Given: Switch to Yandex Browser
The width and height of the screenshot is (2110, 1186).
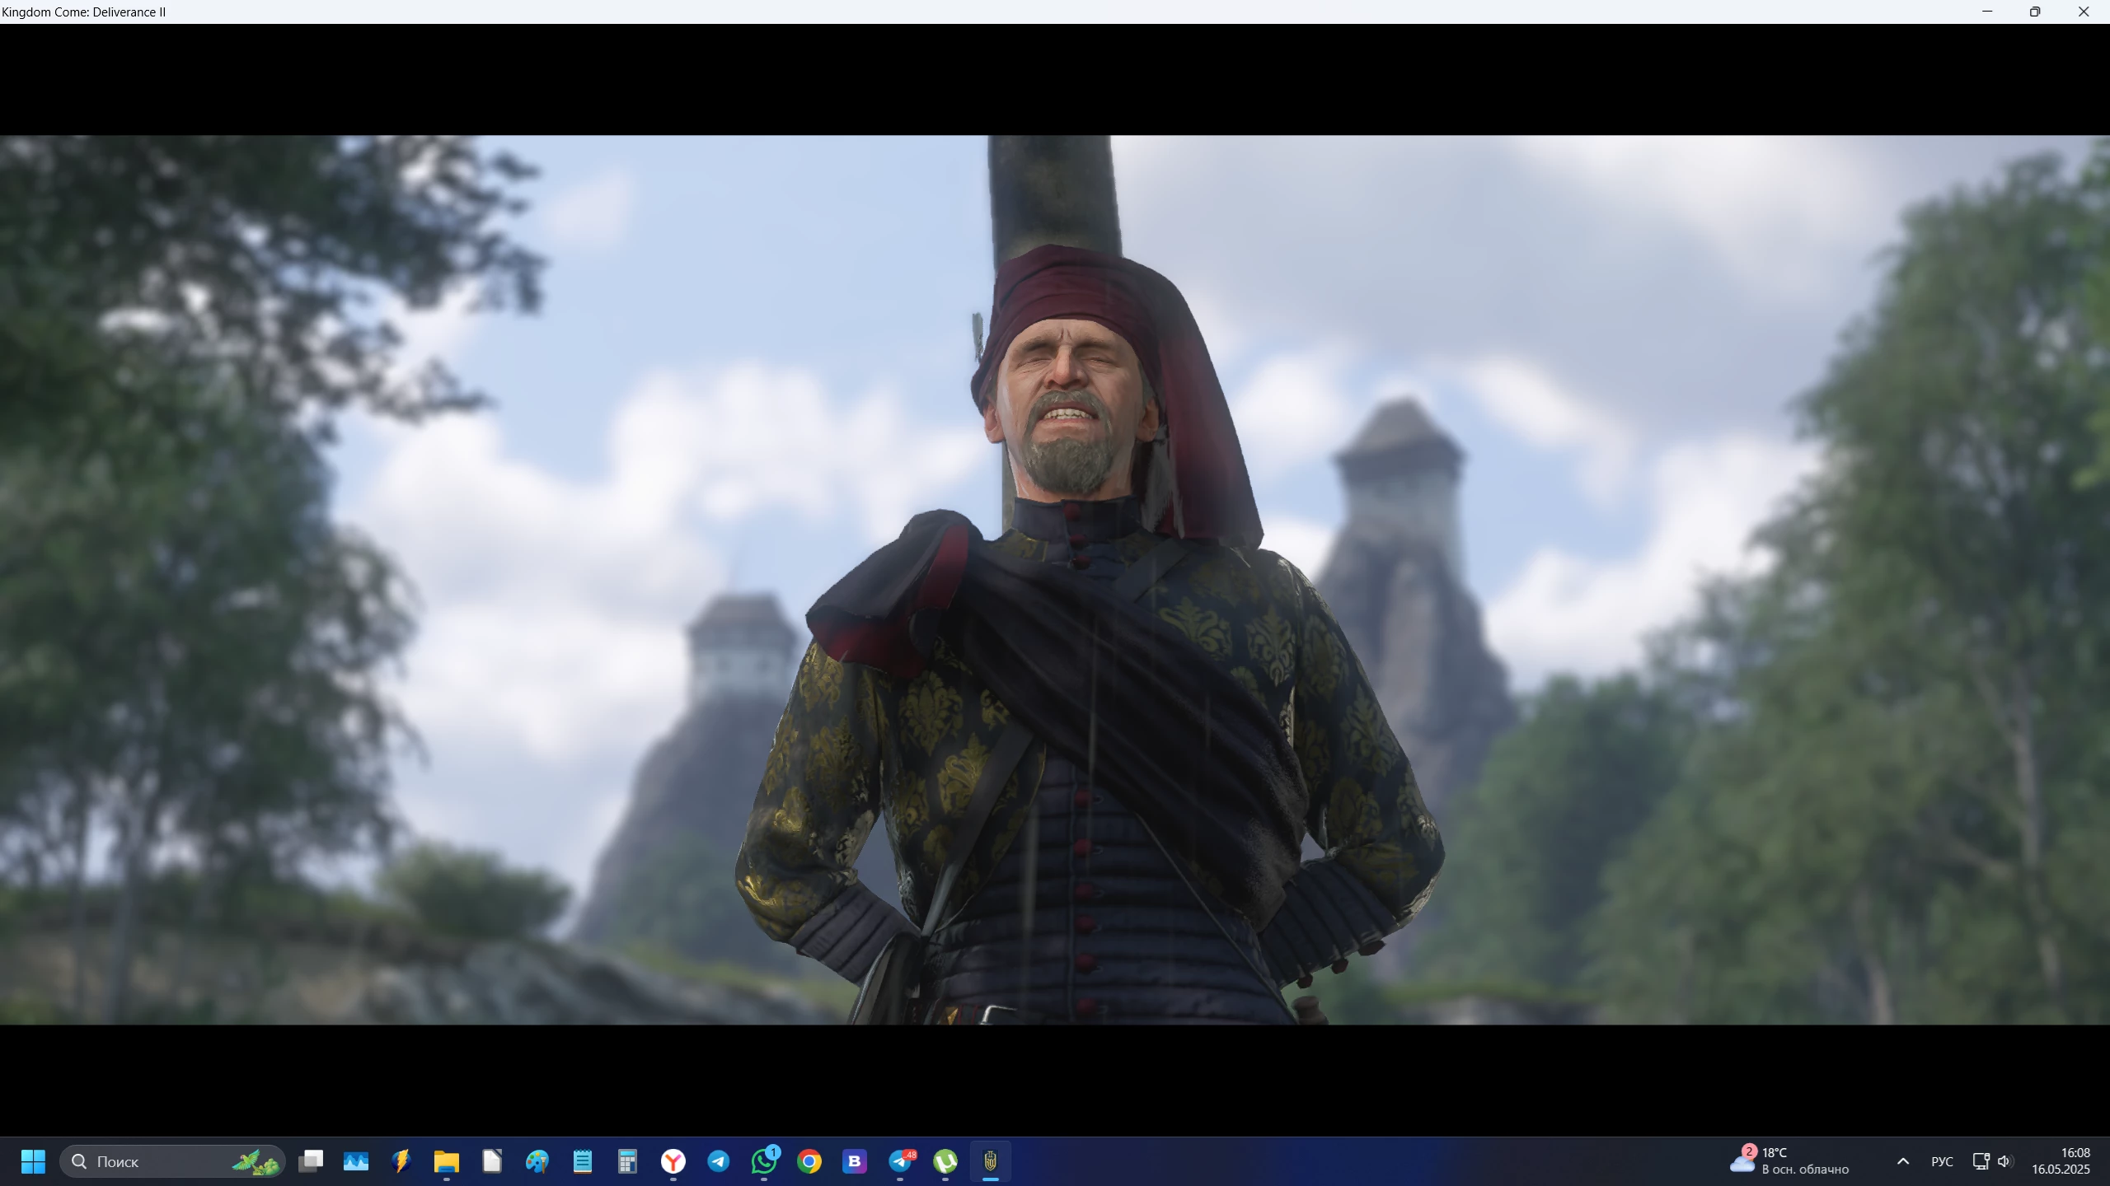Looking at the screenshot, I should coord(673,1161).
